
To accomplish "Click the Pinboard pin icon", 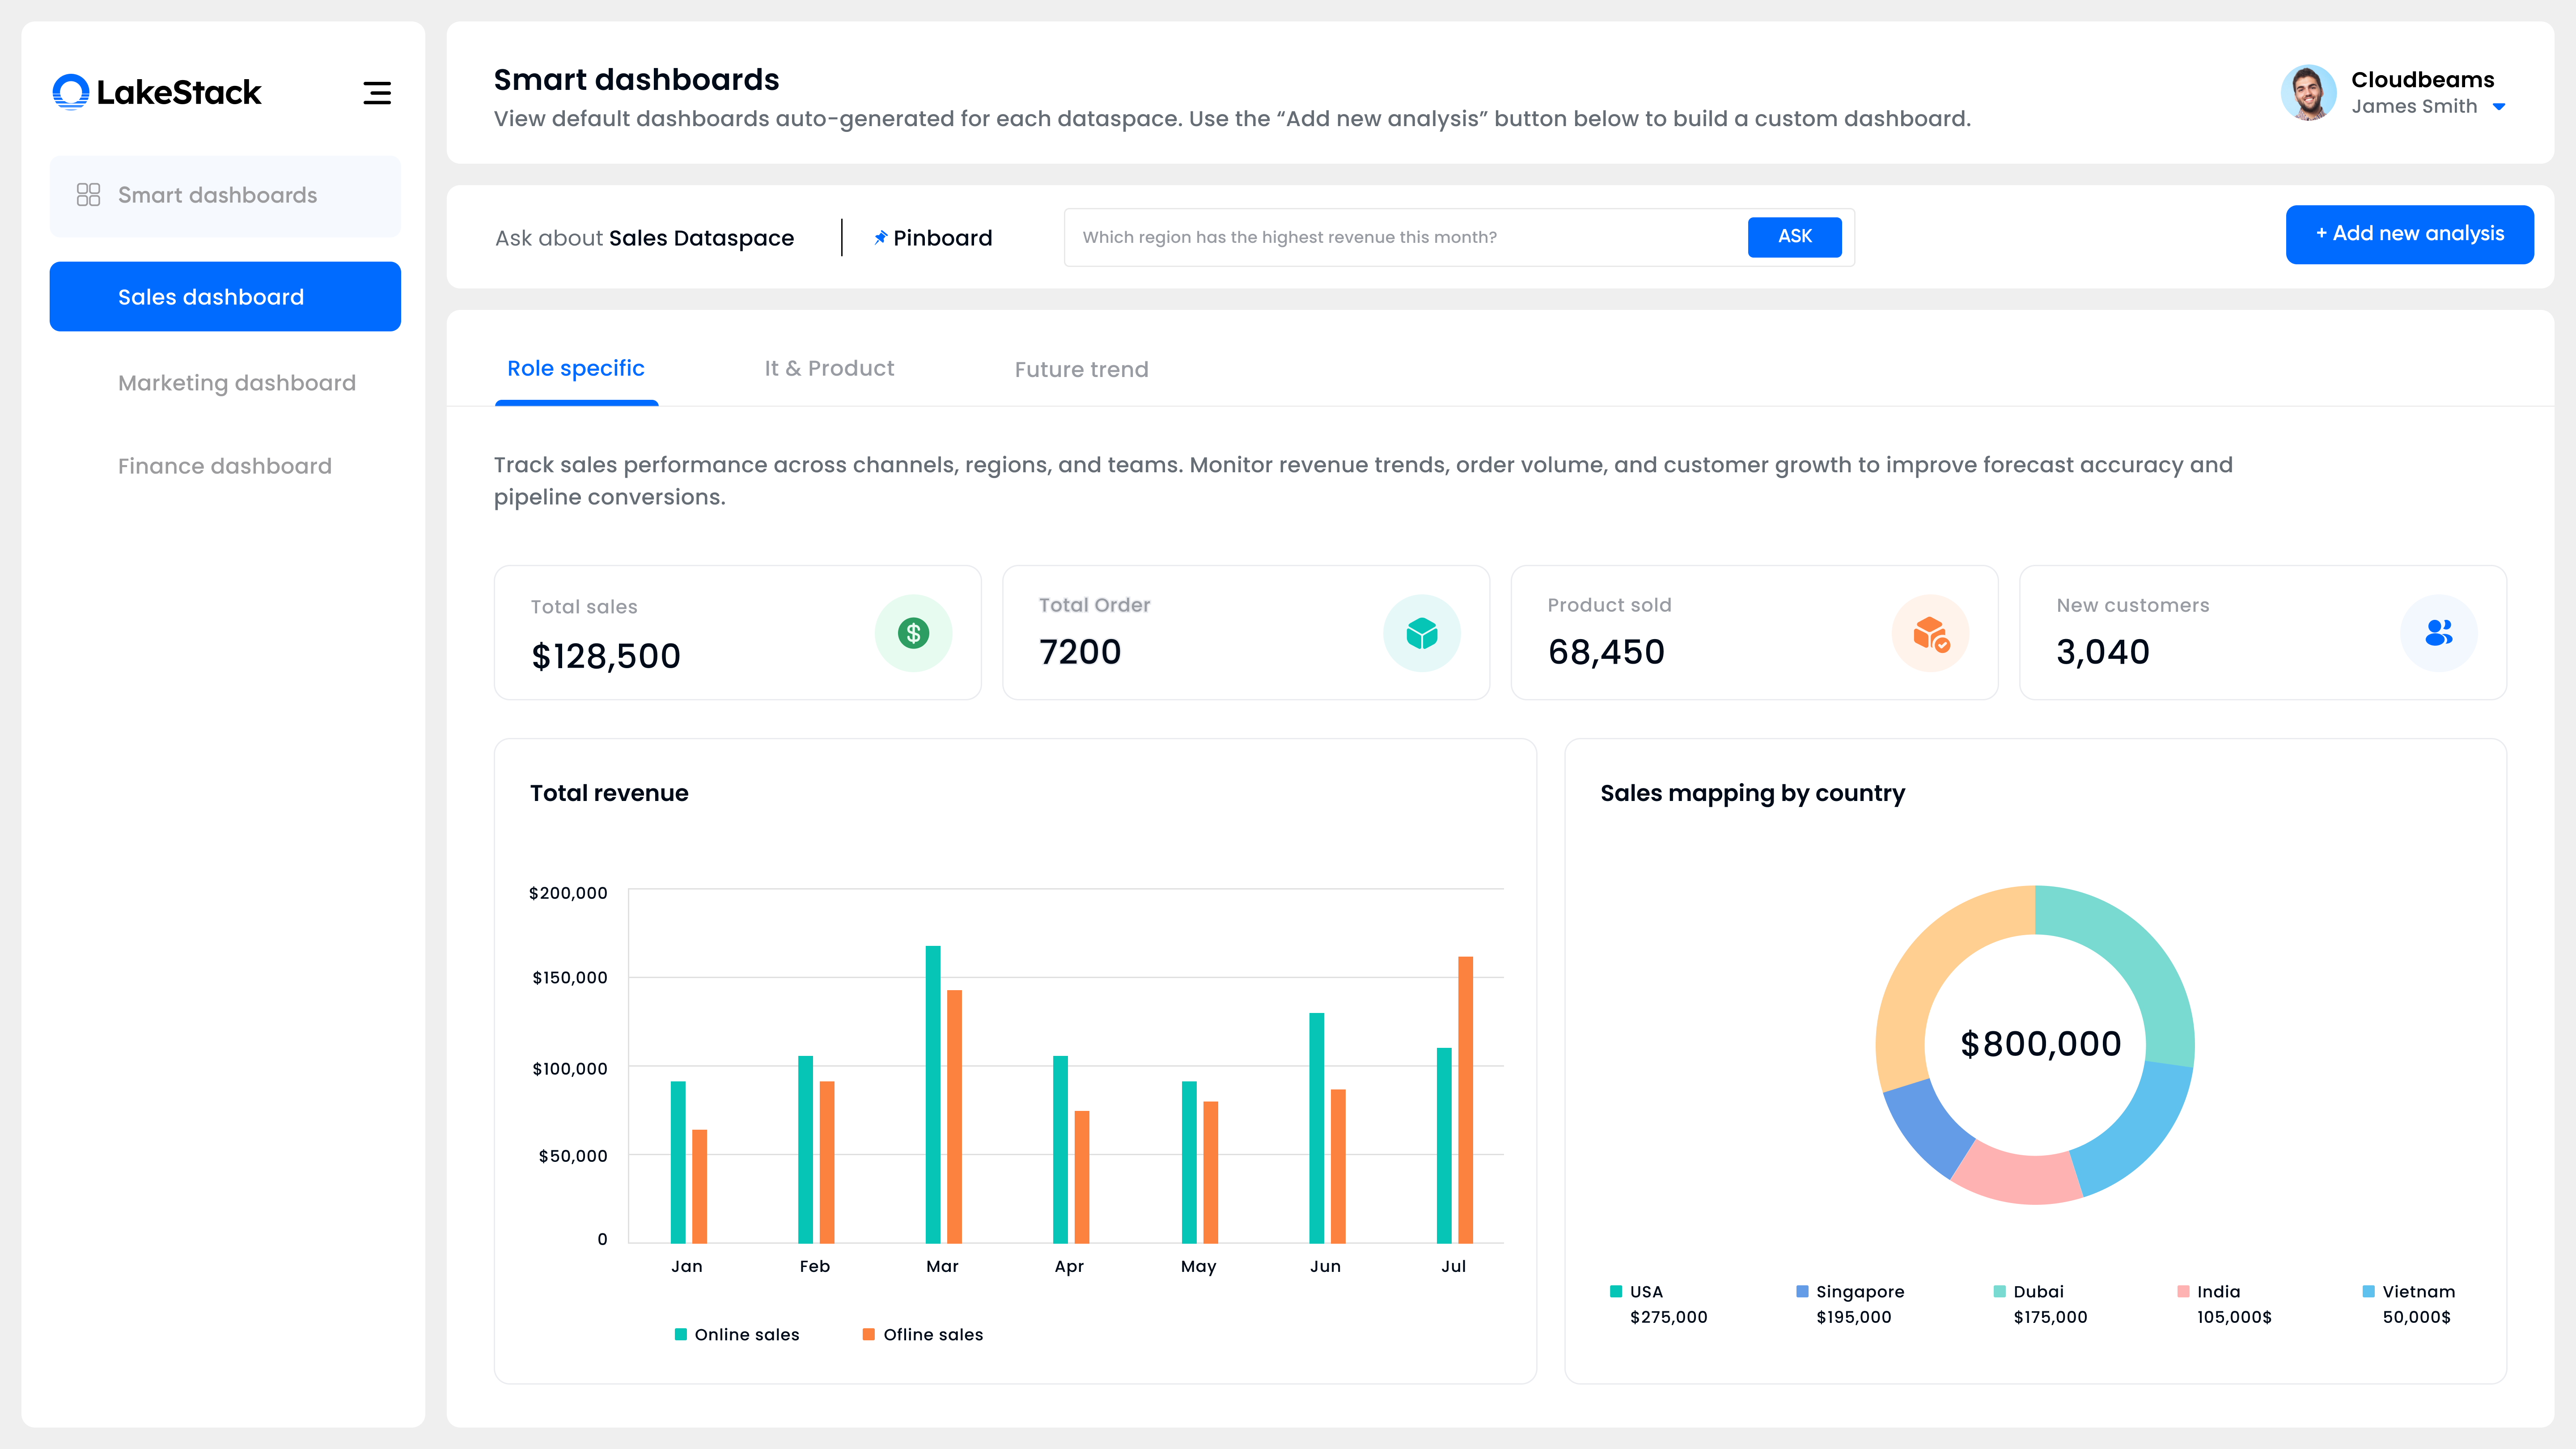I will coord(880,238).
